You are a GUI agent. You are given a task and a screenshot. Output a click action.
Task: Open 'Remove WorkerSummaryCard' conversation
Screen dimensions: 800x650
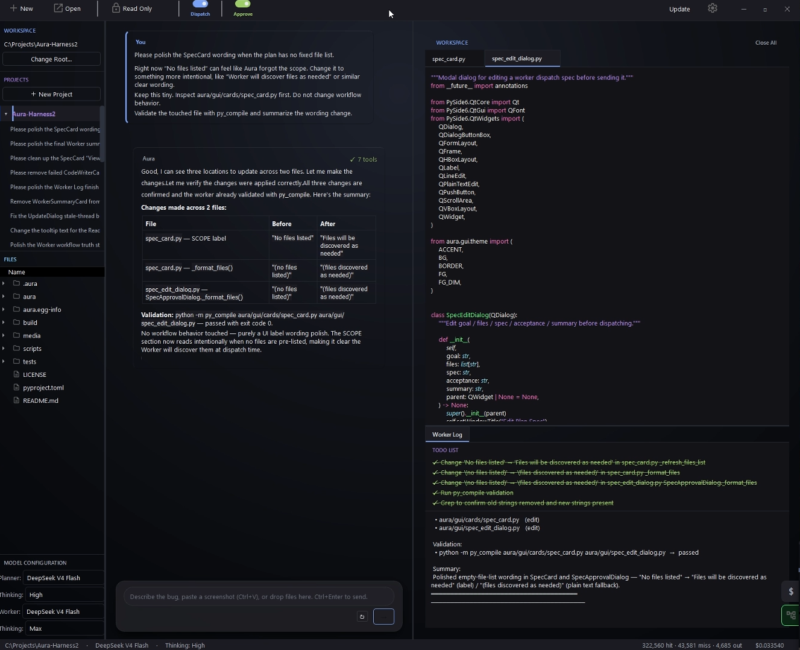tap(54, 201)
